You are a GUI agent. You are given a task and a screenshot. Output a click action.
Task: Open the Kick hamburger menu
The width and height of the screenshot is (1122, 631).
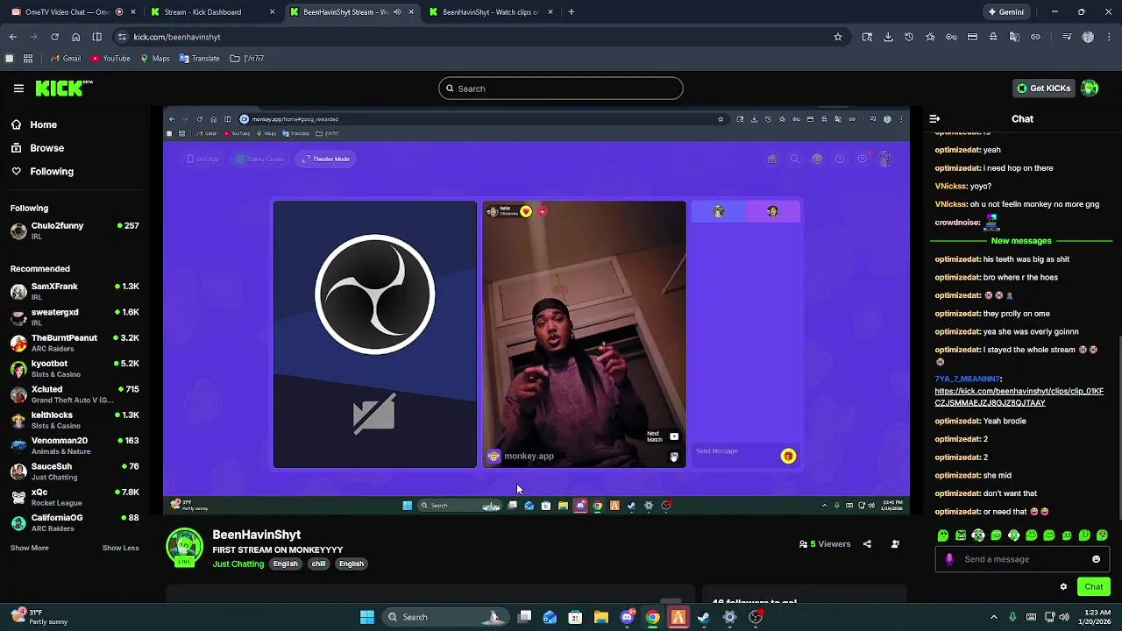[18, 89]
